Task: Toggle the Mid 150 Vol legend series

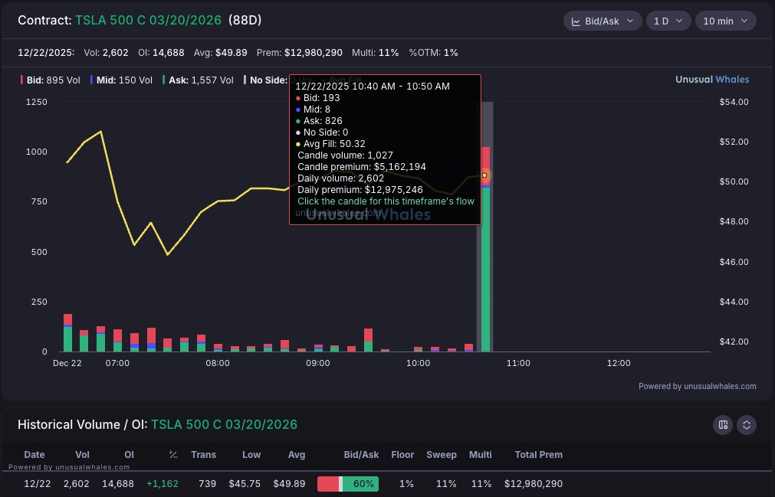Action: pyautogui.click(x=121, y=80)
